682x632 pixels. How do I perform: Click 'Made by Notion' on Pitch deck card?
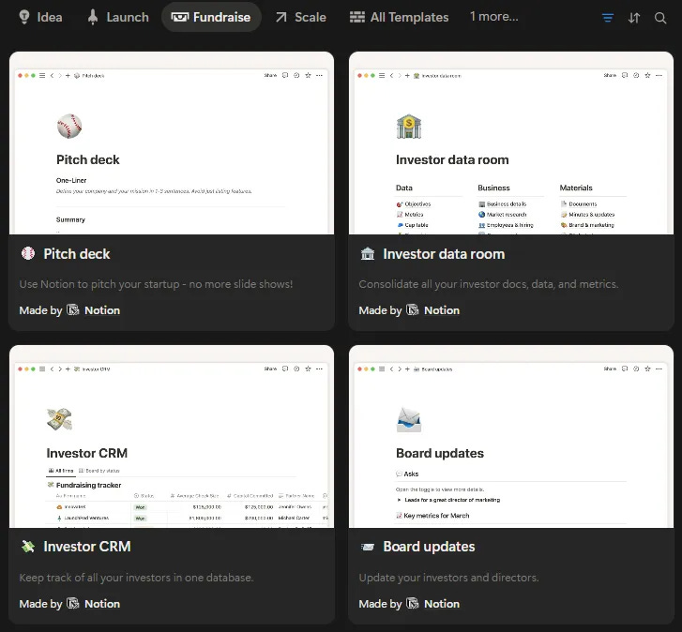[69, 310]
